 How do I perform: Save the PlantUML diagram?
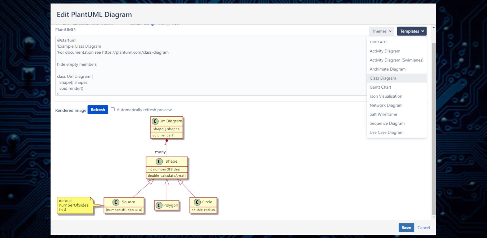point(406,228)
